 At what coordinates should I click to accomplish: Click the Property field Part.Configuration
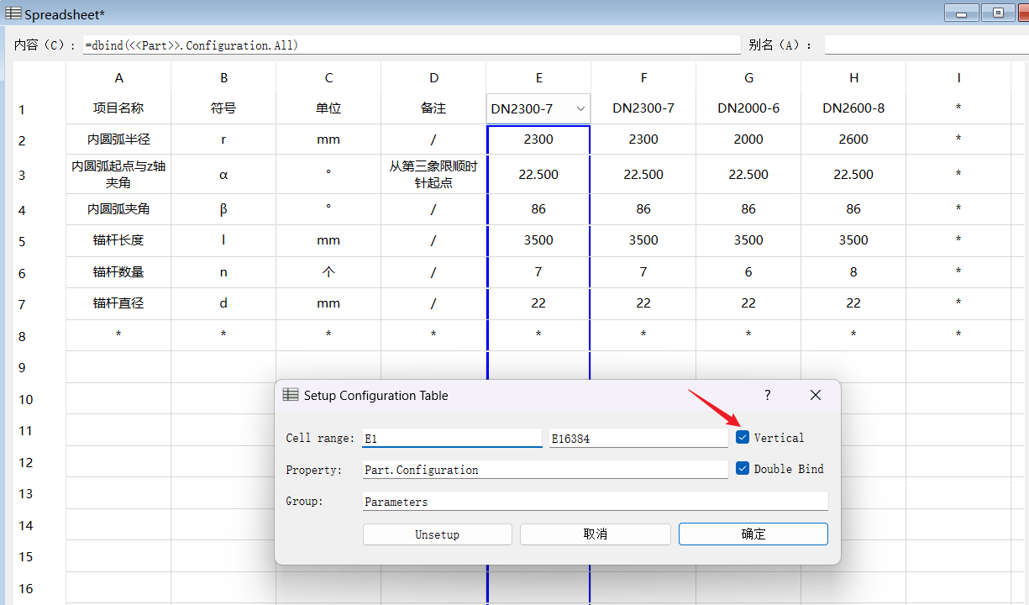point(545,470)
